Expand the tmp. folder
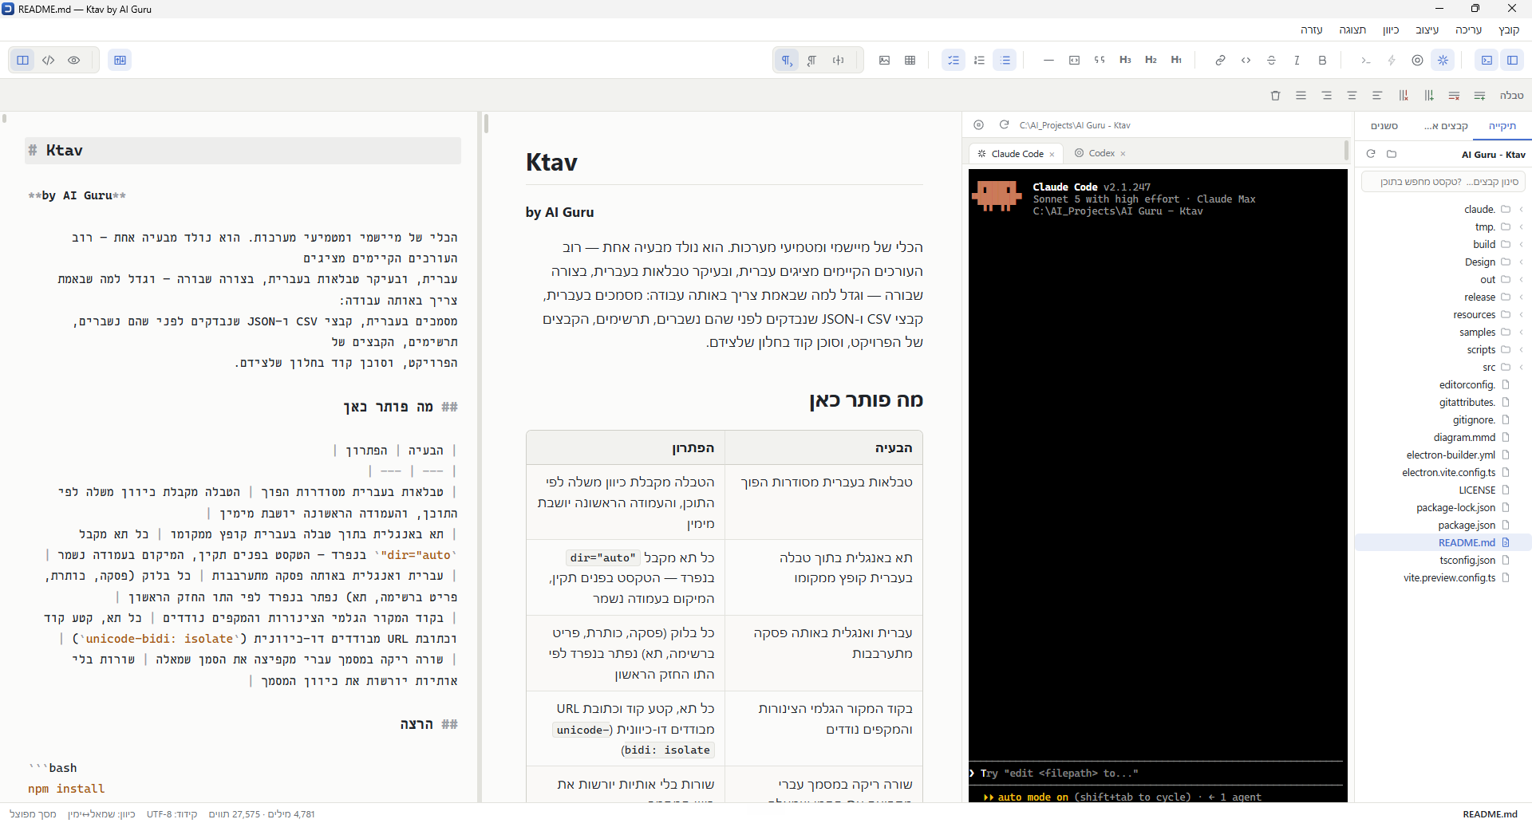1532x823 pixels. pos(1443,226)
